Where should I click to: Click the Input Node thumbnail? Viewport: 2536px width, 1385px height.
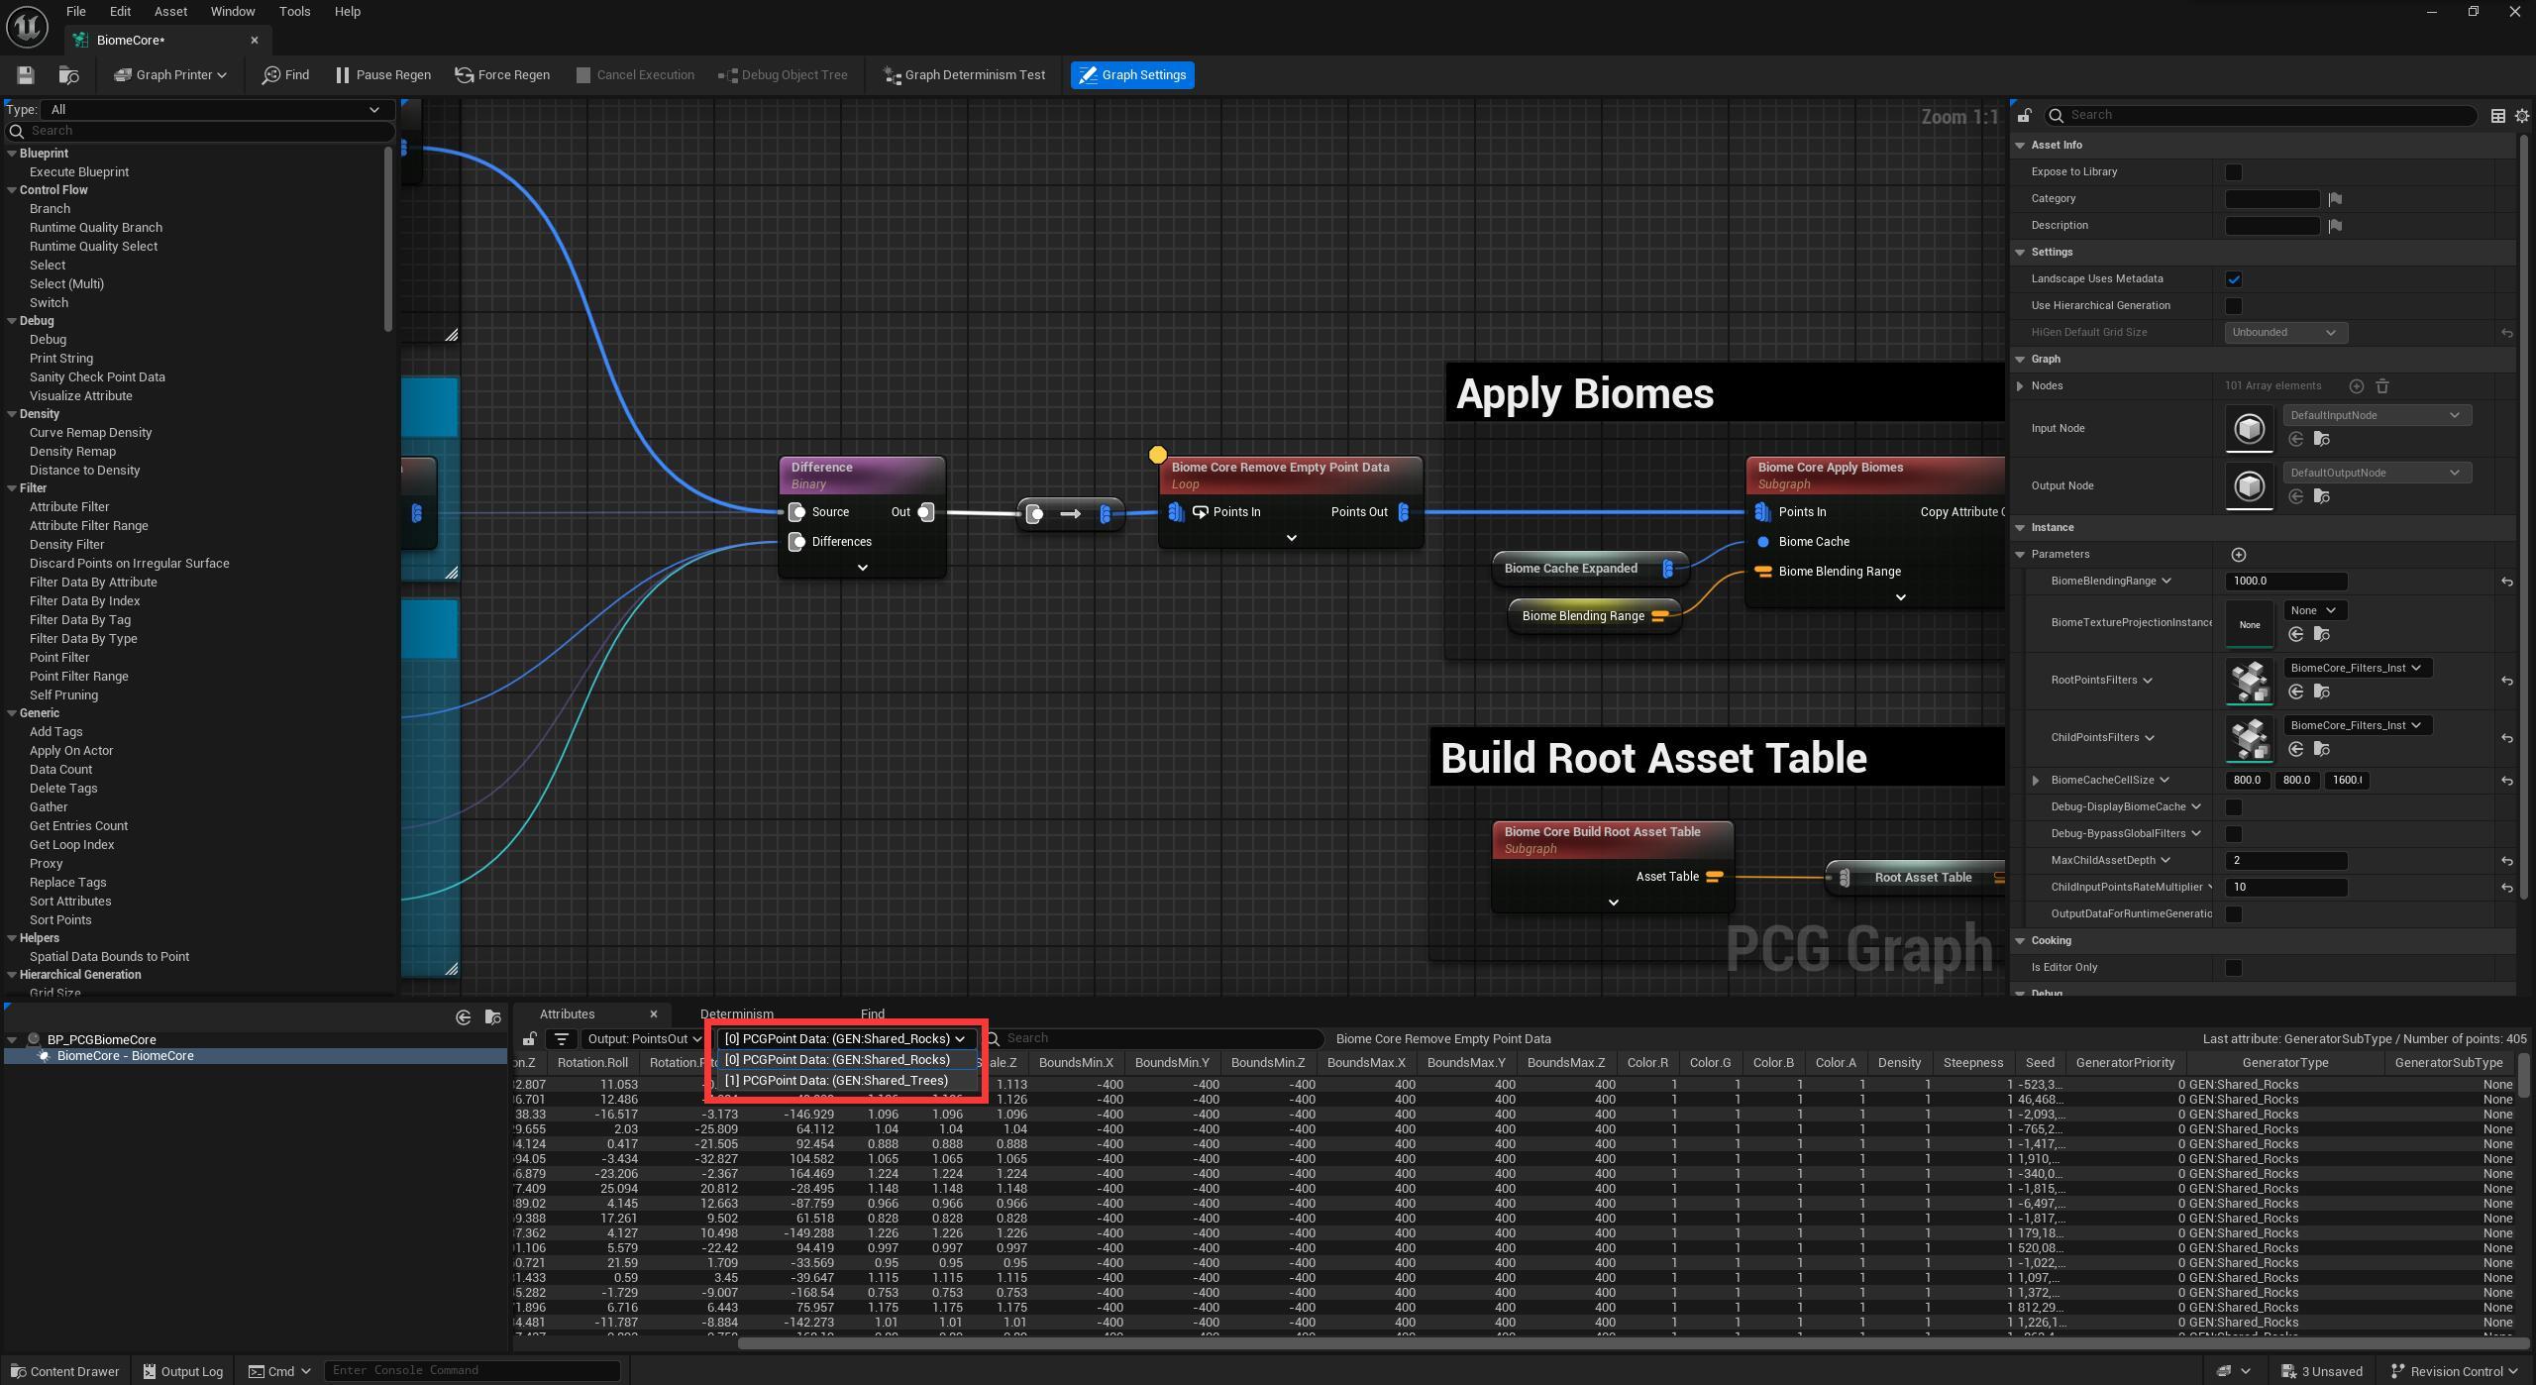coord(2249,429)
